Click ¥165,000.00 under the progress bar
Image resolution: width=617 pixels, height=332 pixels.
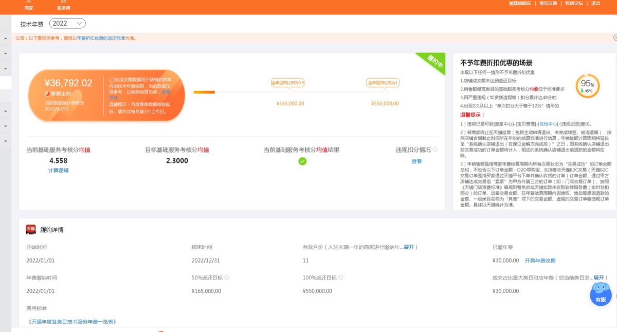coord(290,103)
